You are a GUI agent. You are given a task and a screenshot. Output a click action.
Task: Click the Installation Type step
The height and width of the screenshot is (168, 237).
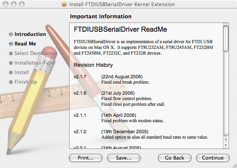34,63
